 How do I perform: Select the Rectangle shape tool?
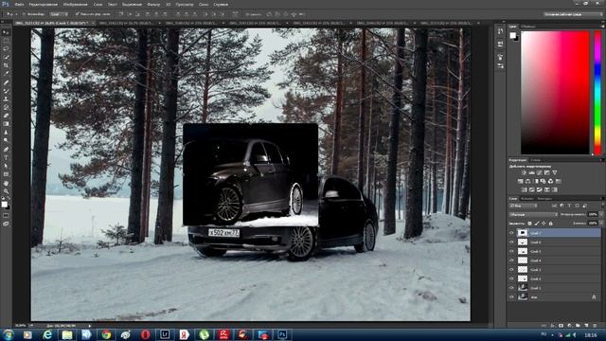6,174
